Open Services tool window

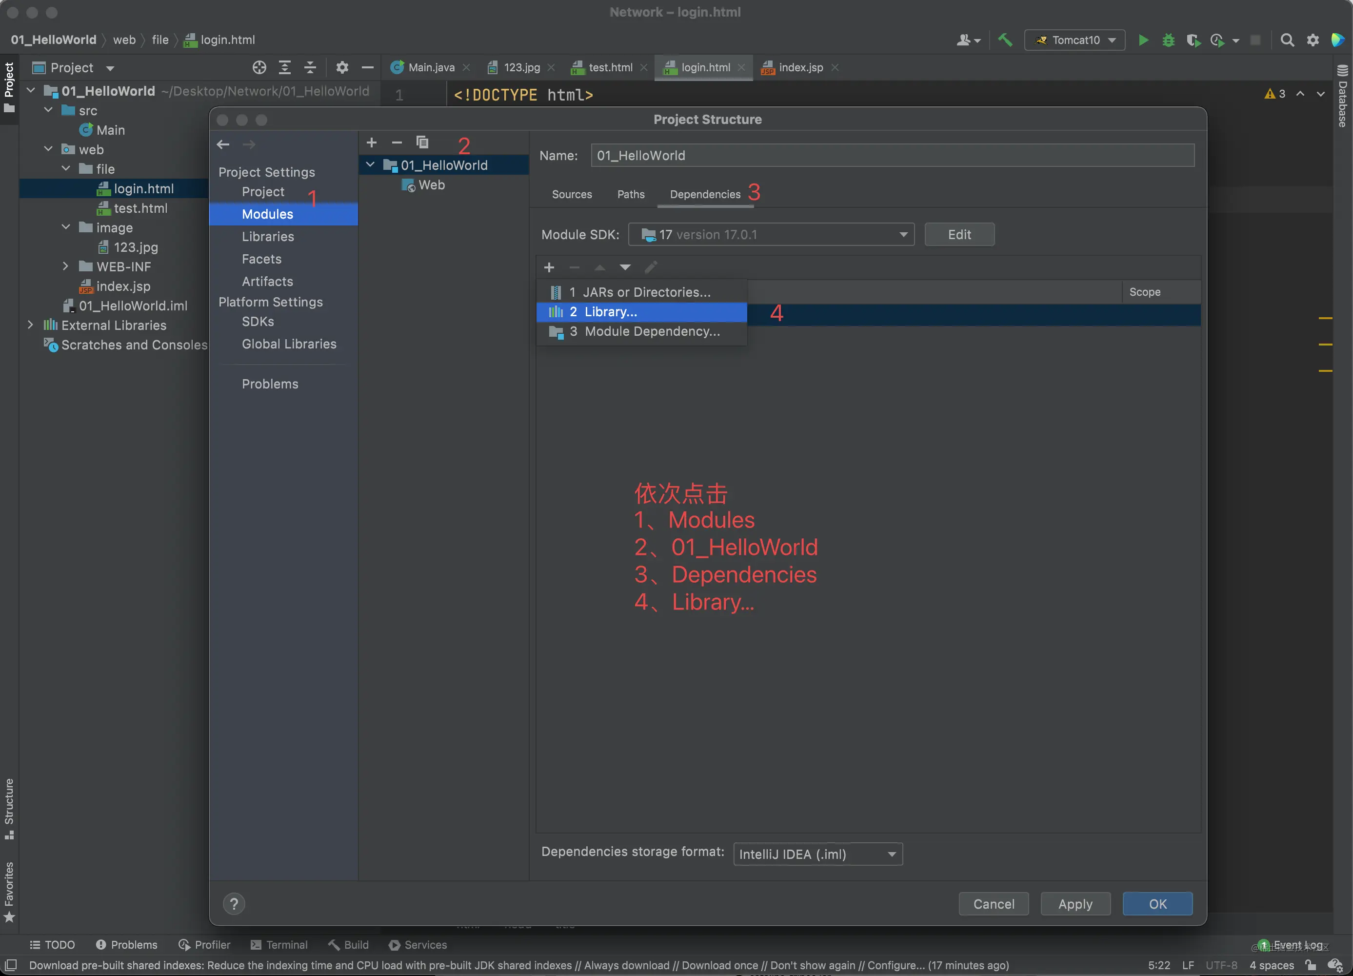pyautogui.click(x=418, y=944)
